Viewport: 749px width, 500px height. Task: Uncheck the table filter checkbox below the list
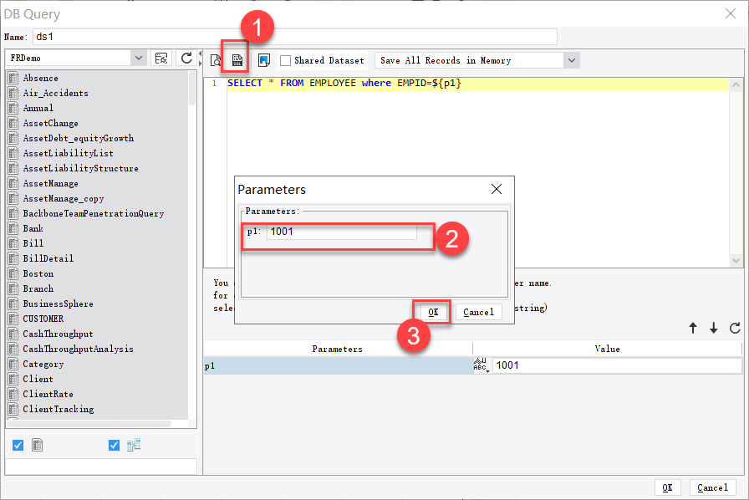click(18, 445)
